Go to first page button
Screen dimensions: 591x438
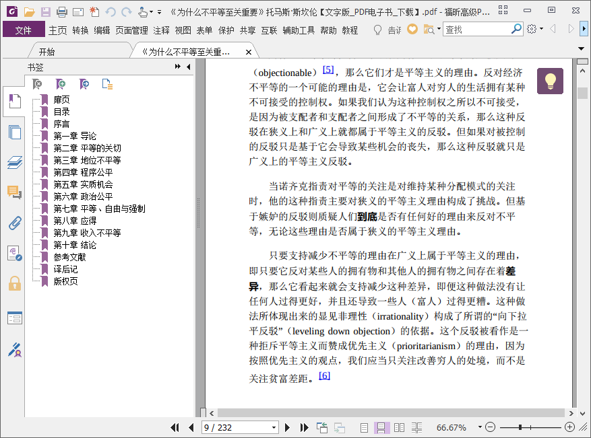click(175, 427)
